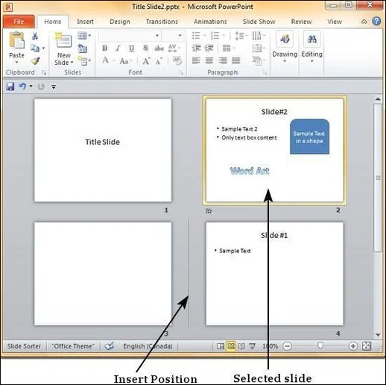Reset the slide using the Reset icon
The image size is (386, 385).
click(82, 48)
